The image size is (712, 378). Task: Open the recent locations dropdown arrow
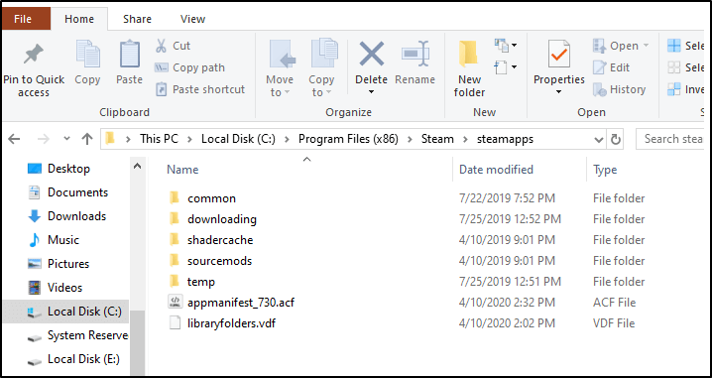pyautogui.click(x=66, y=139)
